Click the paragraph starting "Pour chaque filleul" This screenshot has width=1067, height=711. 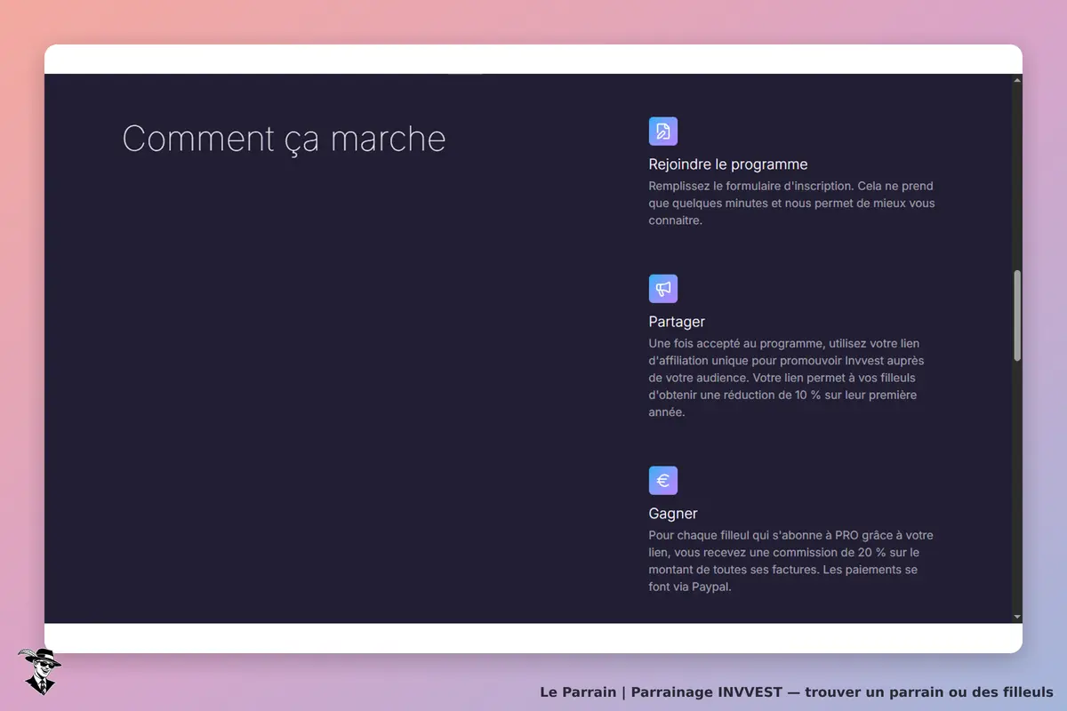[791, 561]
